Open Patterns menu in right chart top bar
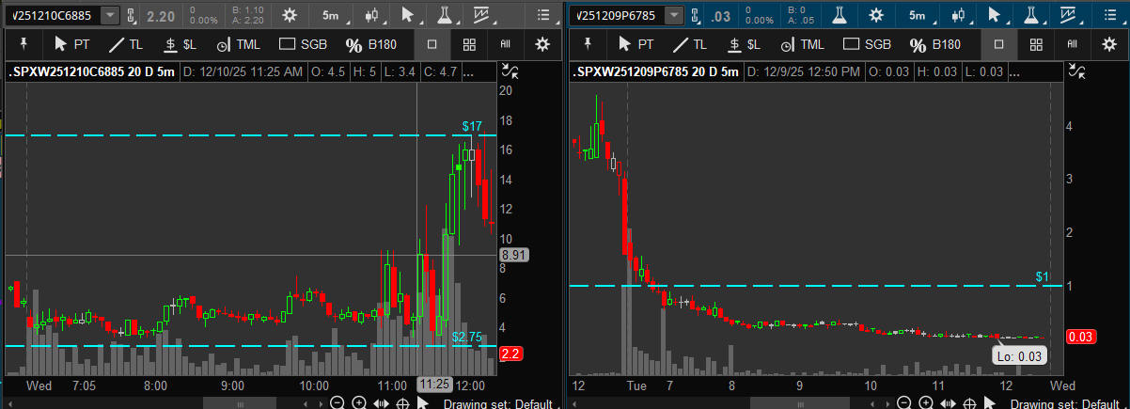The width and height of the screenshot is (1130, 409). tap(1068, 15)
